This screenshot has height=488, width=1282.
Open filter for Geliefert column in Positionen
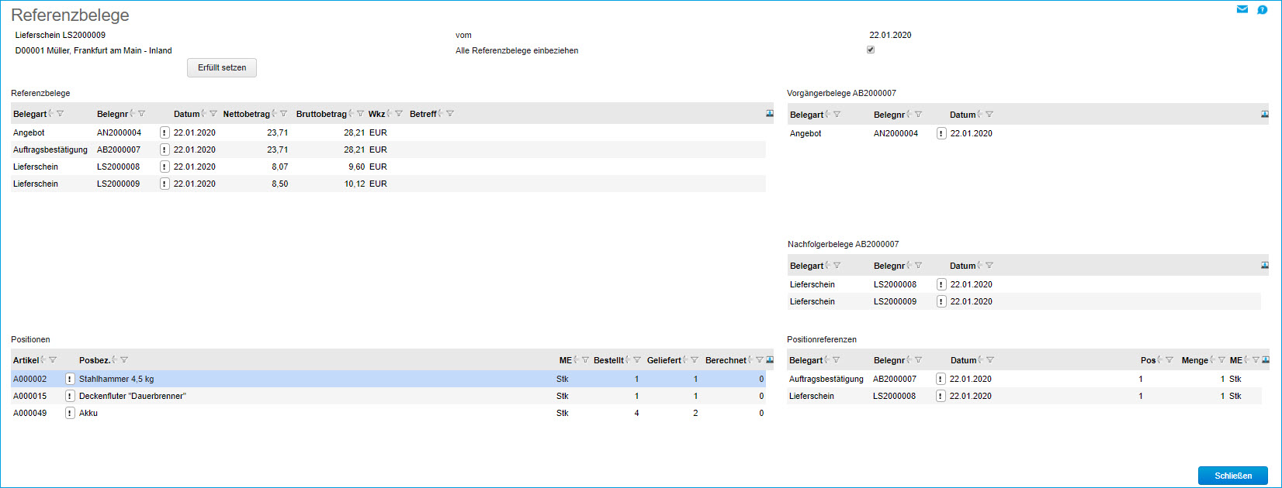pyautogui.click(x=695, y=360)
